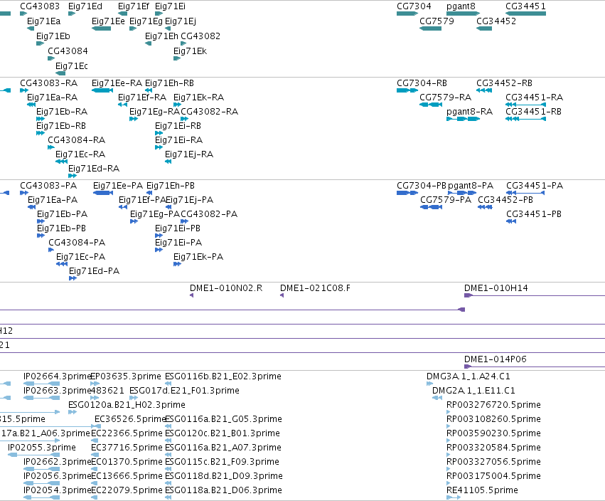Select RP003108260.5prime EST label

coord(493,419)
